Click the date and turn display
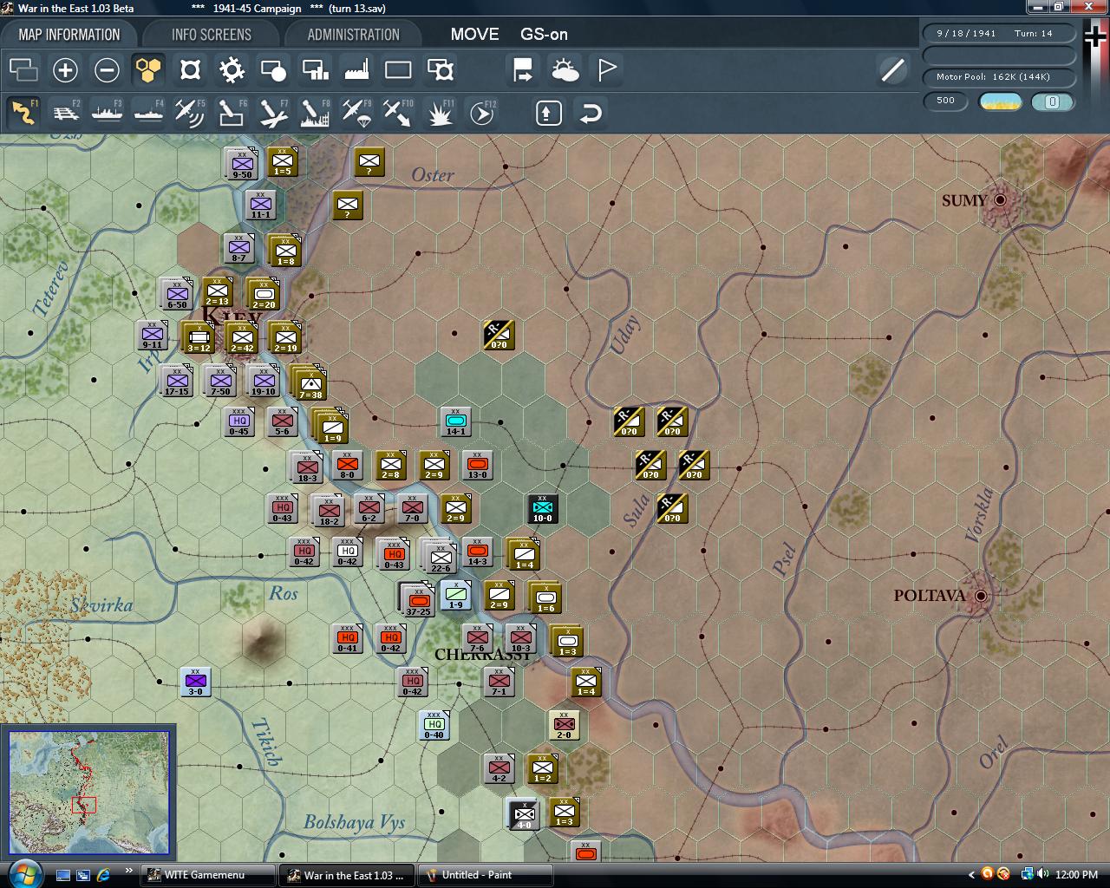The height and width of the screenshot is (888, 1110). (x=998, y=33)
